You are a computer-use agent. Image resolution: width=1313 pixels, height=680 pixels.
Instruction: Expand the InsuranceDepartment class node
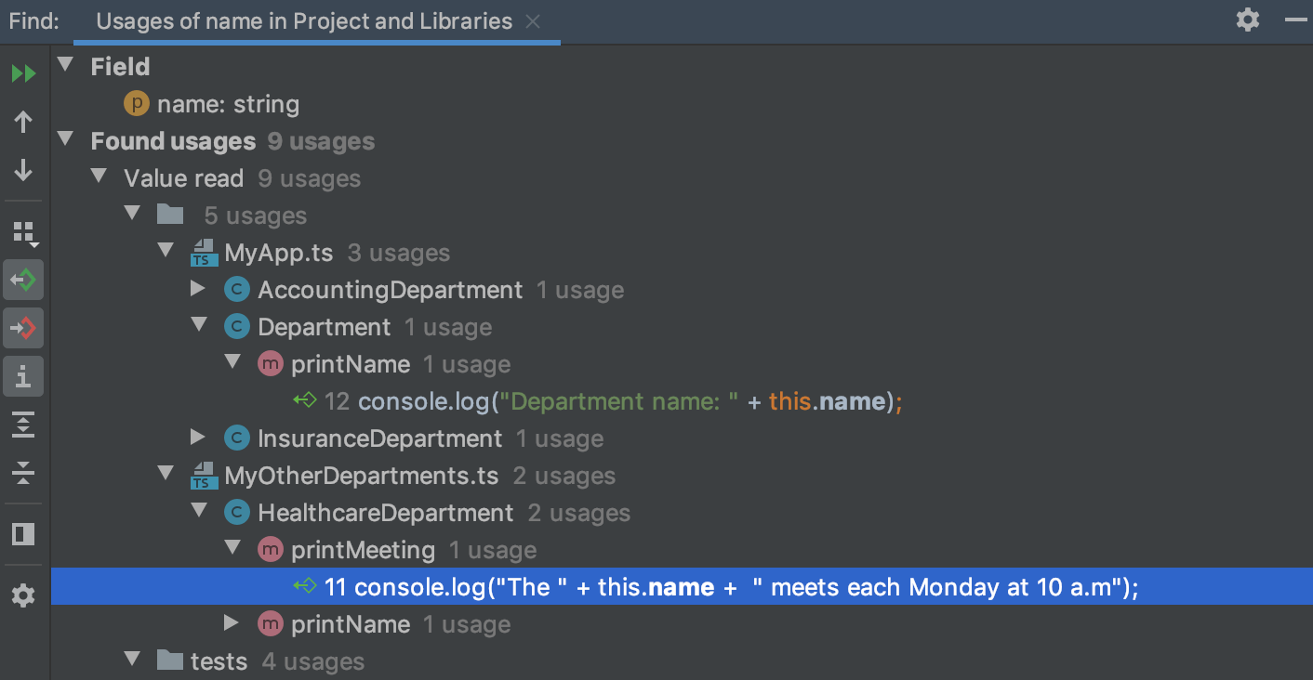pos(198,438)
